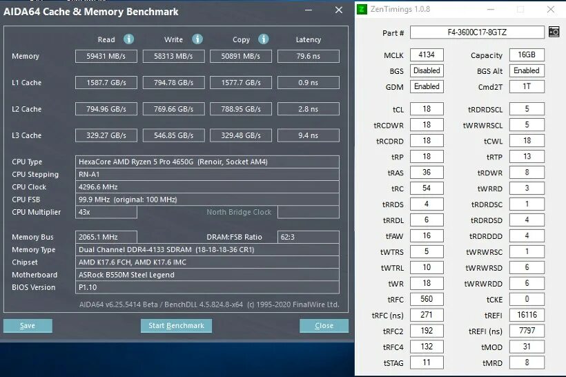Screen dimensions: 566x377
Task: Click the tRFC4 value 132
Action: point(427,347)
